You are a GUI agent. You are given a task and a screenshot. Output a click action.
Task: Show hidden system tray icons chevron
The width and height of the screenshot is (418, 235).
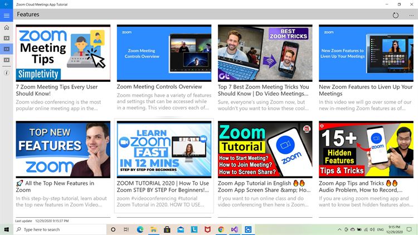(339, 229)
